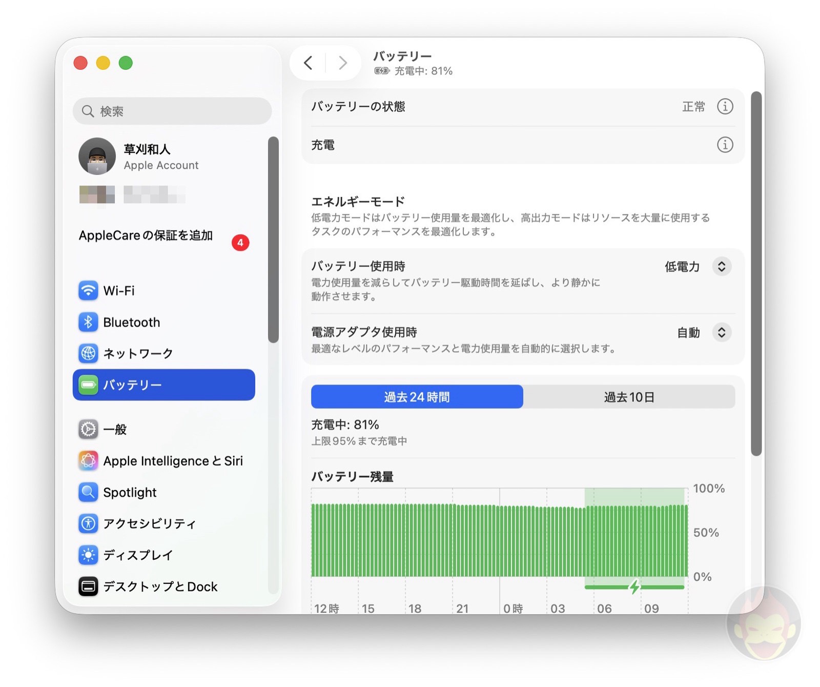The width and height of the screenshot is (820, 687).
Task: Click the AppleCareの保証を追加 link
Action: point(145,236)
